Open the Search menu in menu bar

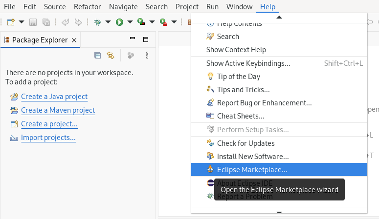156,7
